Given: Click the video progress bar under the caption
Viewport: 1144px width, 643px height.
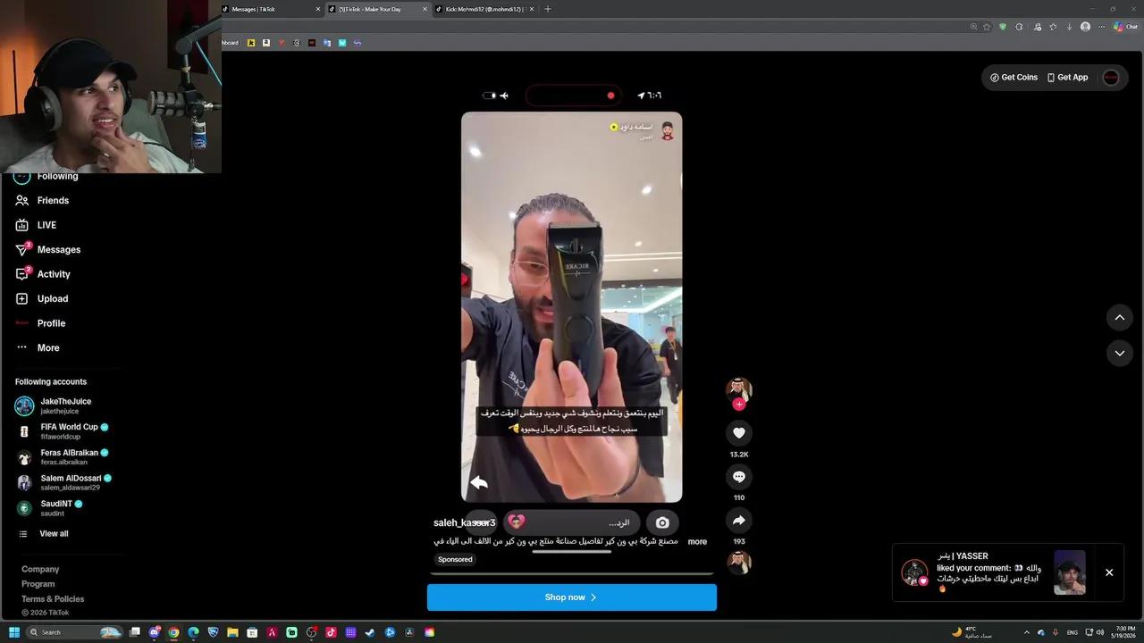Looking at the screenshot, I should pyautogui.click(x=572, y=573).
